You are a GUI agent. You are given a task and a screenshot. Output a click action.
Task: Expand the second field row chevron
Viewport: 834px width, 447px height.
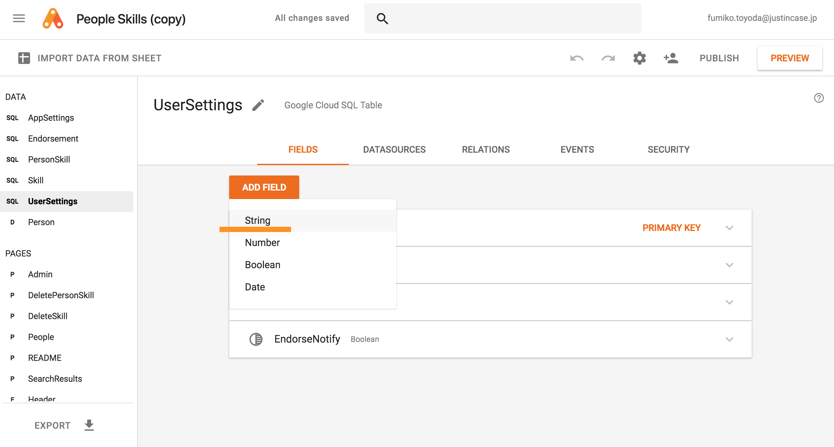pyautogui.click(x=729, y=265)
